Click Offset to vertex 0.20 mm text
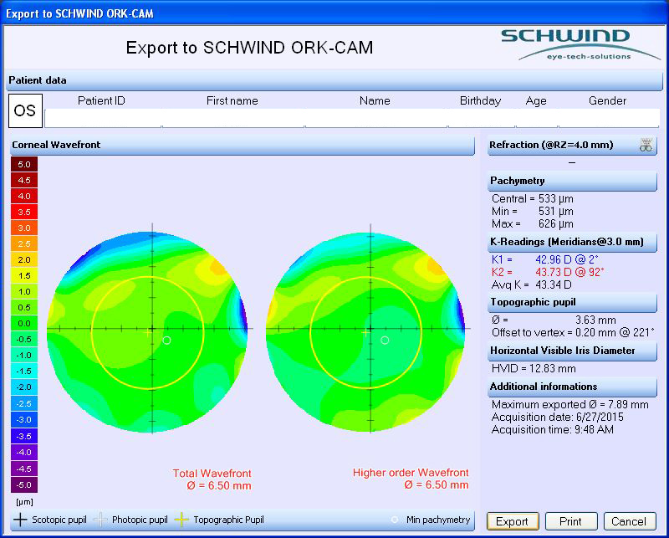This screenshot has height=538, width=669. click(573, 333)
